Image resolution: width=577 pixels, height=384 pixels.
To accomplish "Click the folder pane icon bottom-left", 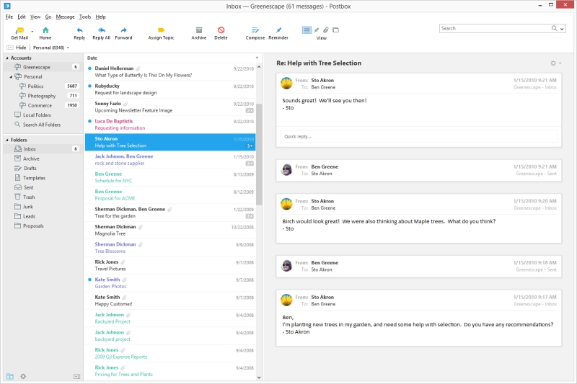I will pos(10,376).
